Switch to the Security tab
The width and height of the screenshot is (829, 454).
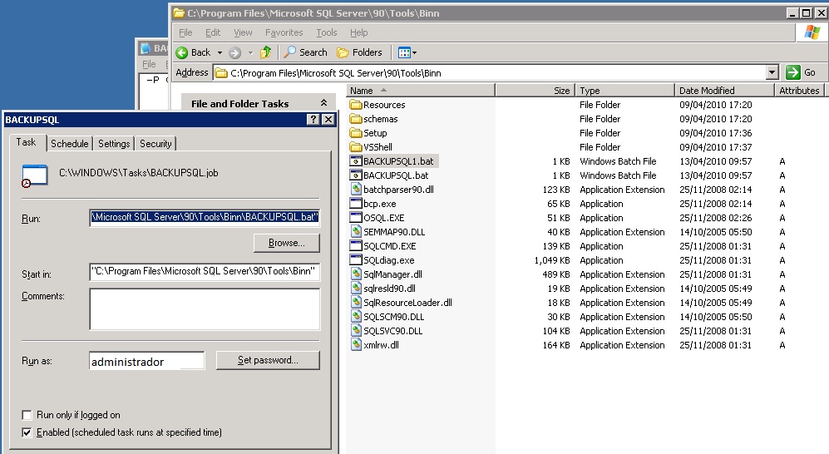point(155,143)
